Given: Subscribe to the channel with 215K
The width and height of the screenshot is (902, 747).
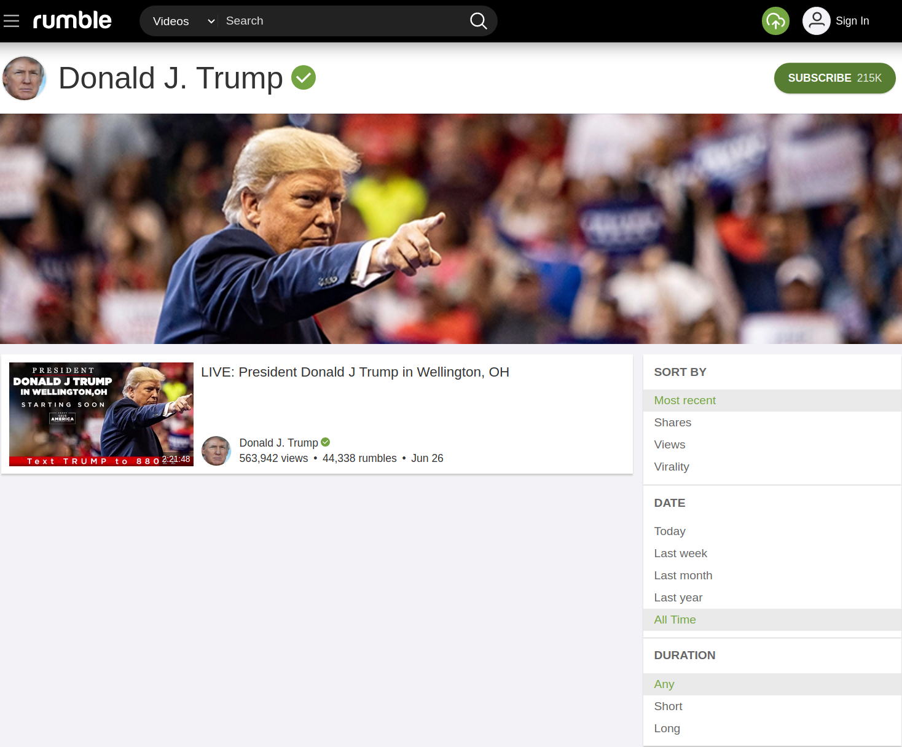Looking at the screenshot, I should pyautogui.click(x=834, y=78).
